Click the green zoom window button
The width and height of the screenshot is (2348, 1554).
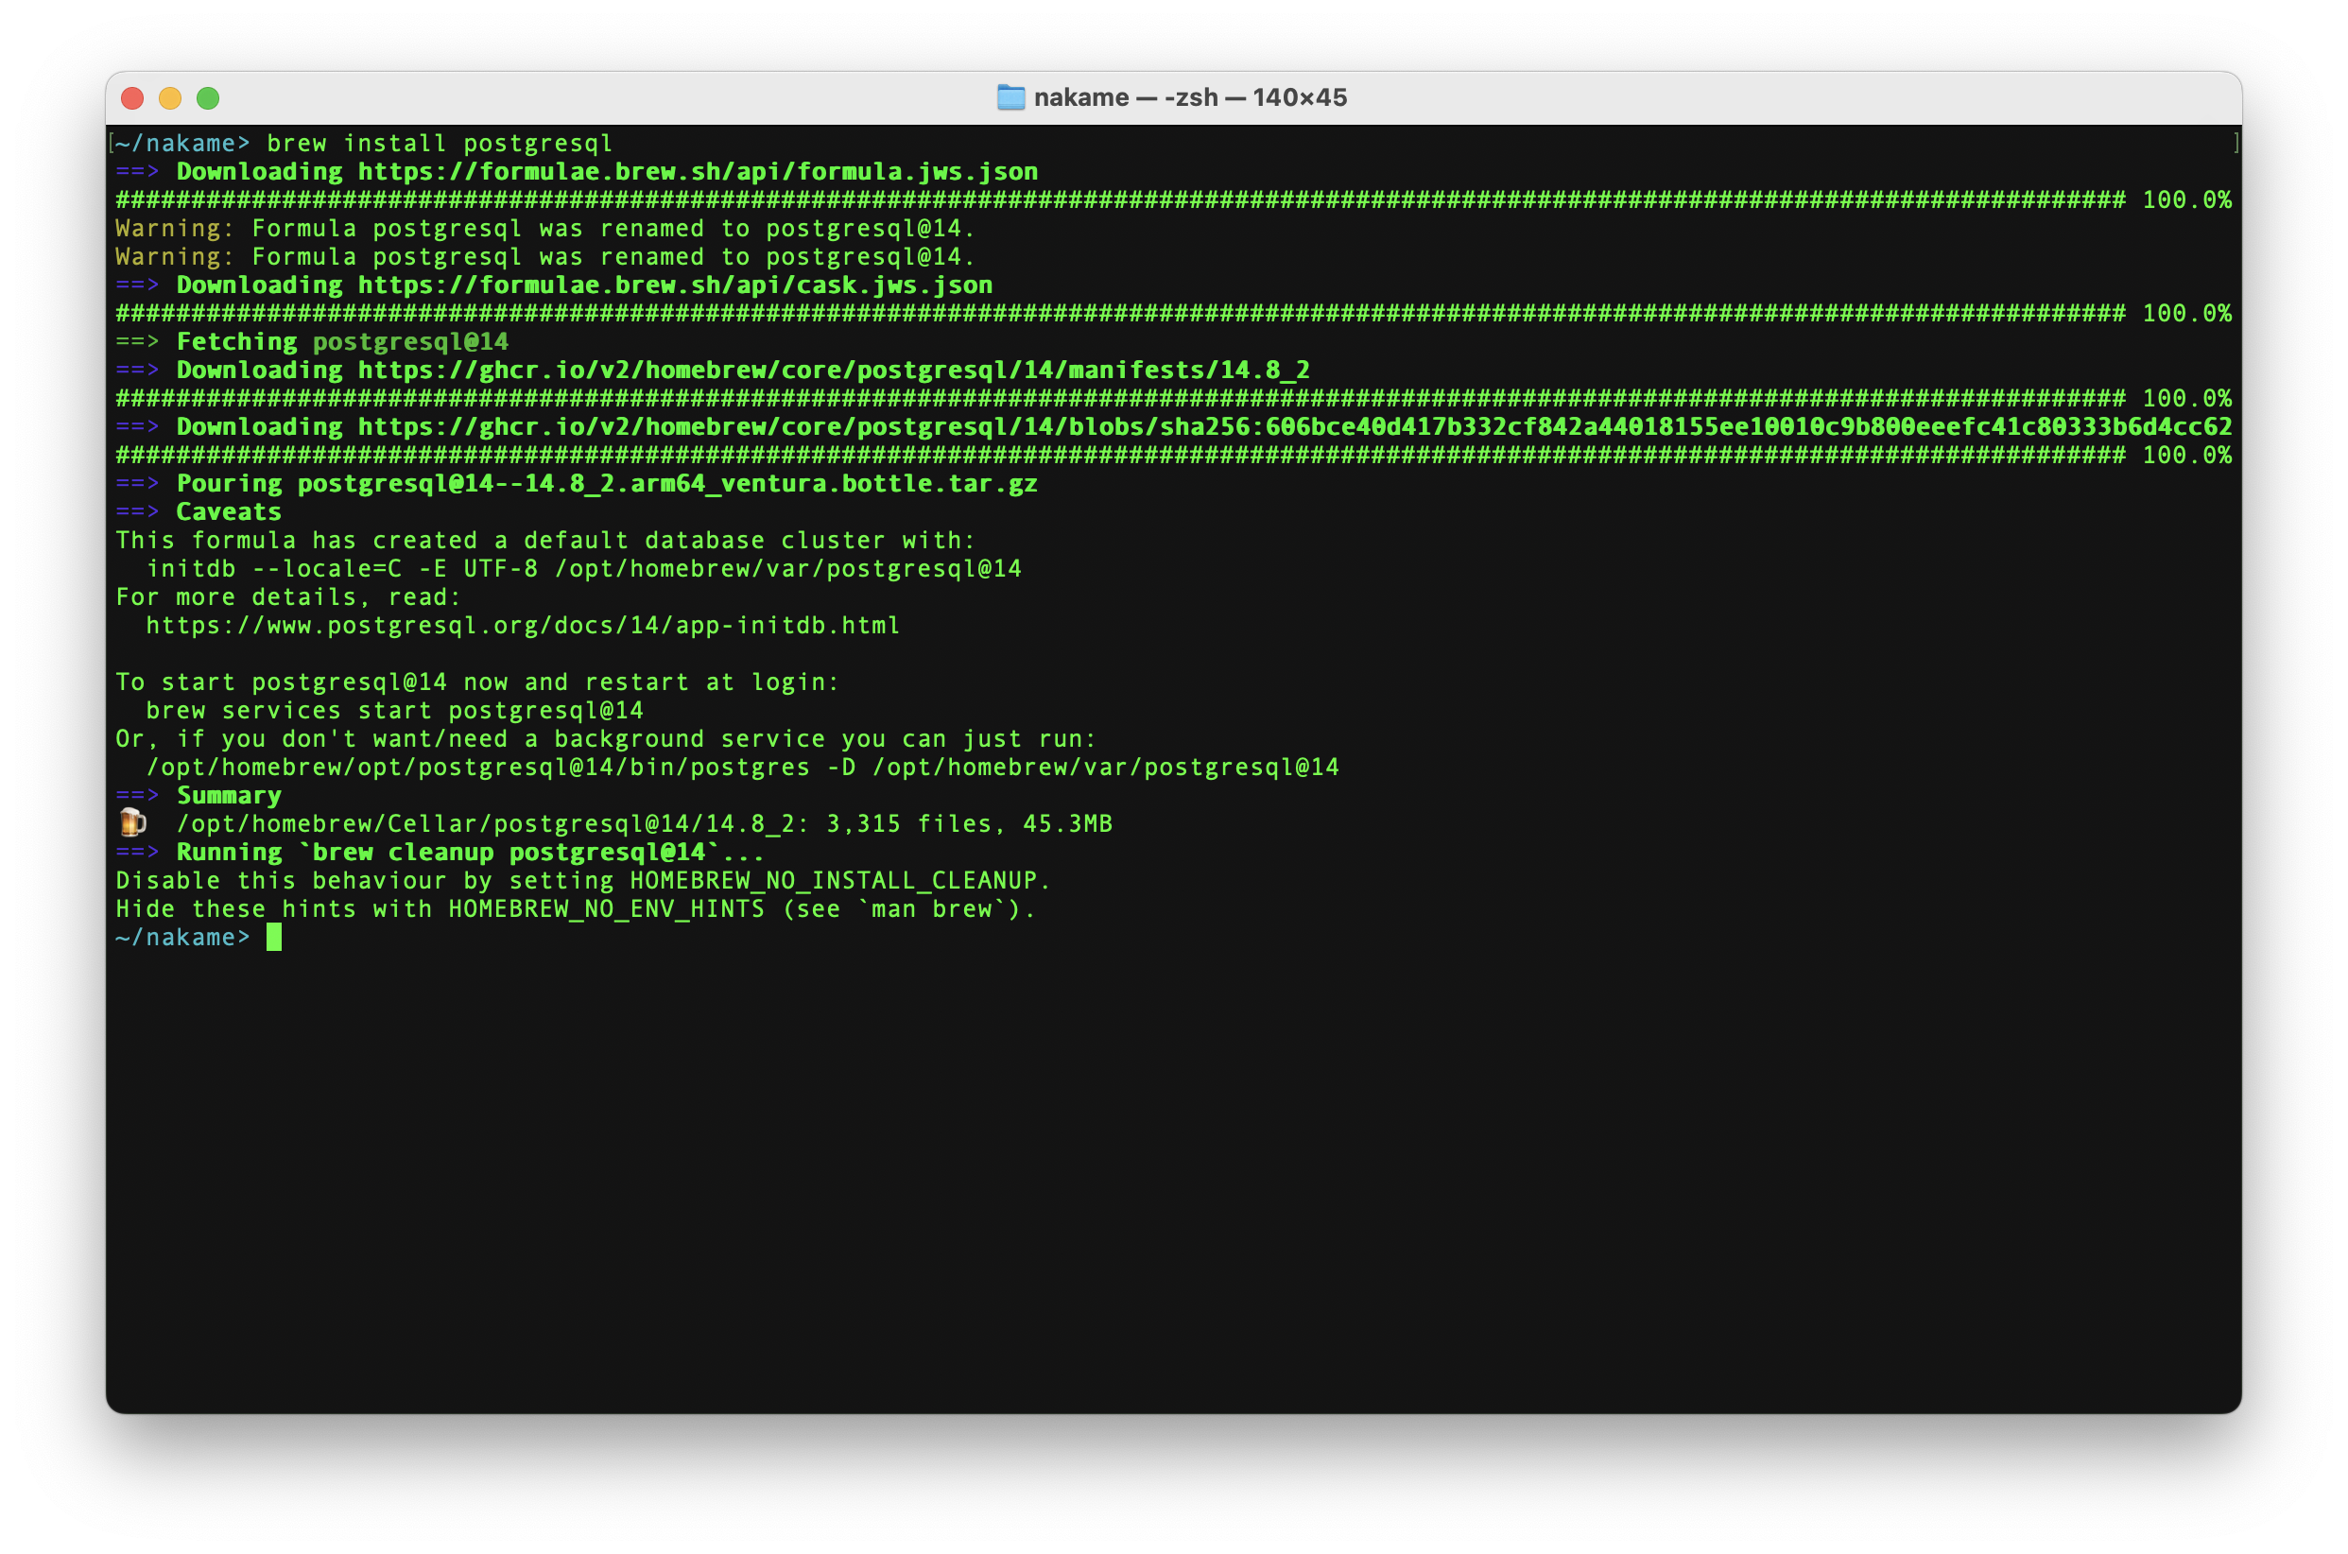208,98
